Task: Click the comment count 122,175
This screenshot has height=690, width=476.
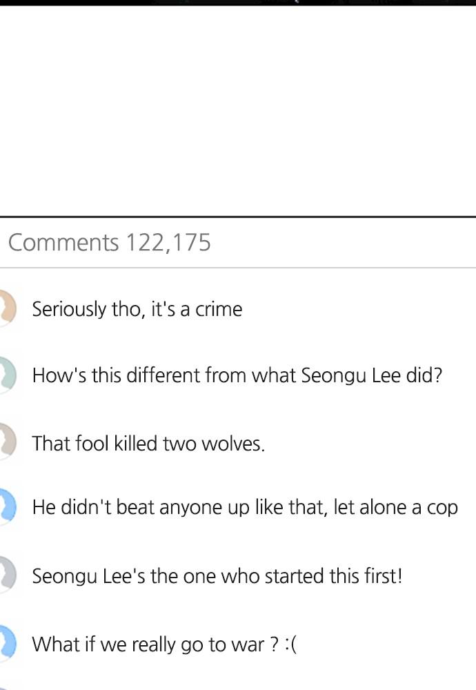Action: pyautogui.click(x=168, y=243)
